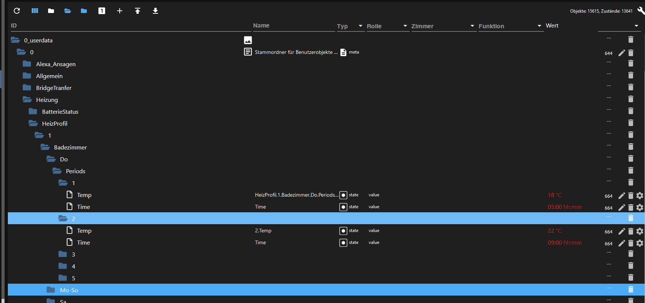The image size is (645, 303).
Task: Collapse all folders icon
Action: click(x=51, y=11)
